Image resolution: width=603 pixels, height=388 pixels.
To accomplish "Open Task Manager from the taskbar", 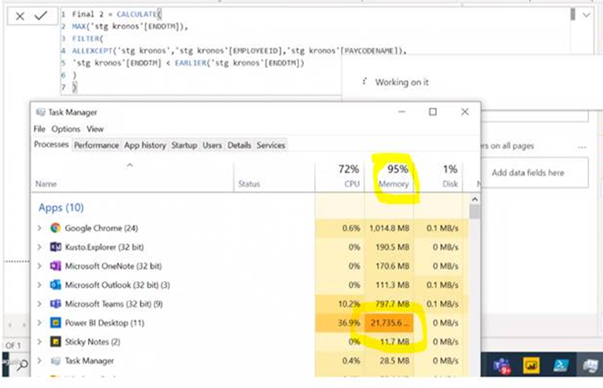I will 590,365.
